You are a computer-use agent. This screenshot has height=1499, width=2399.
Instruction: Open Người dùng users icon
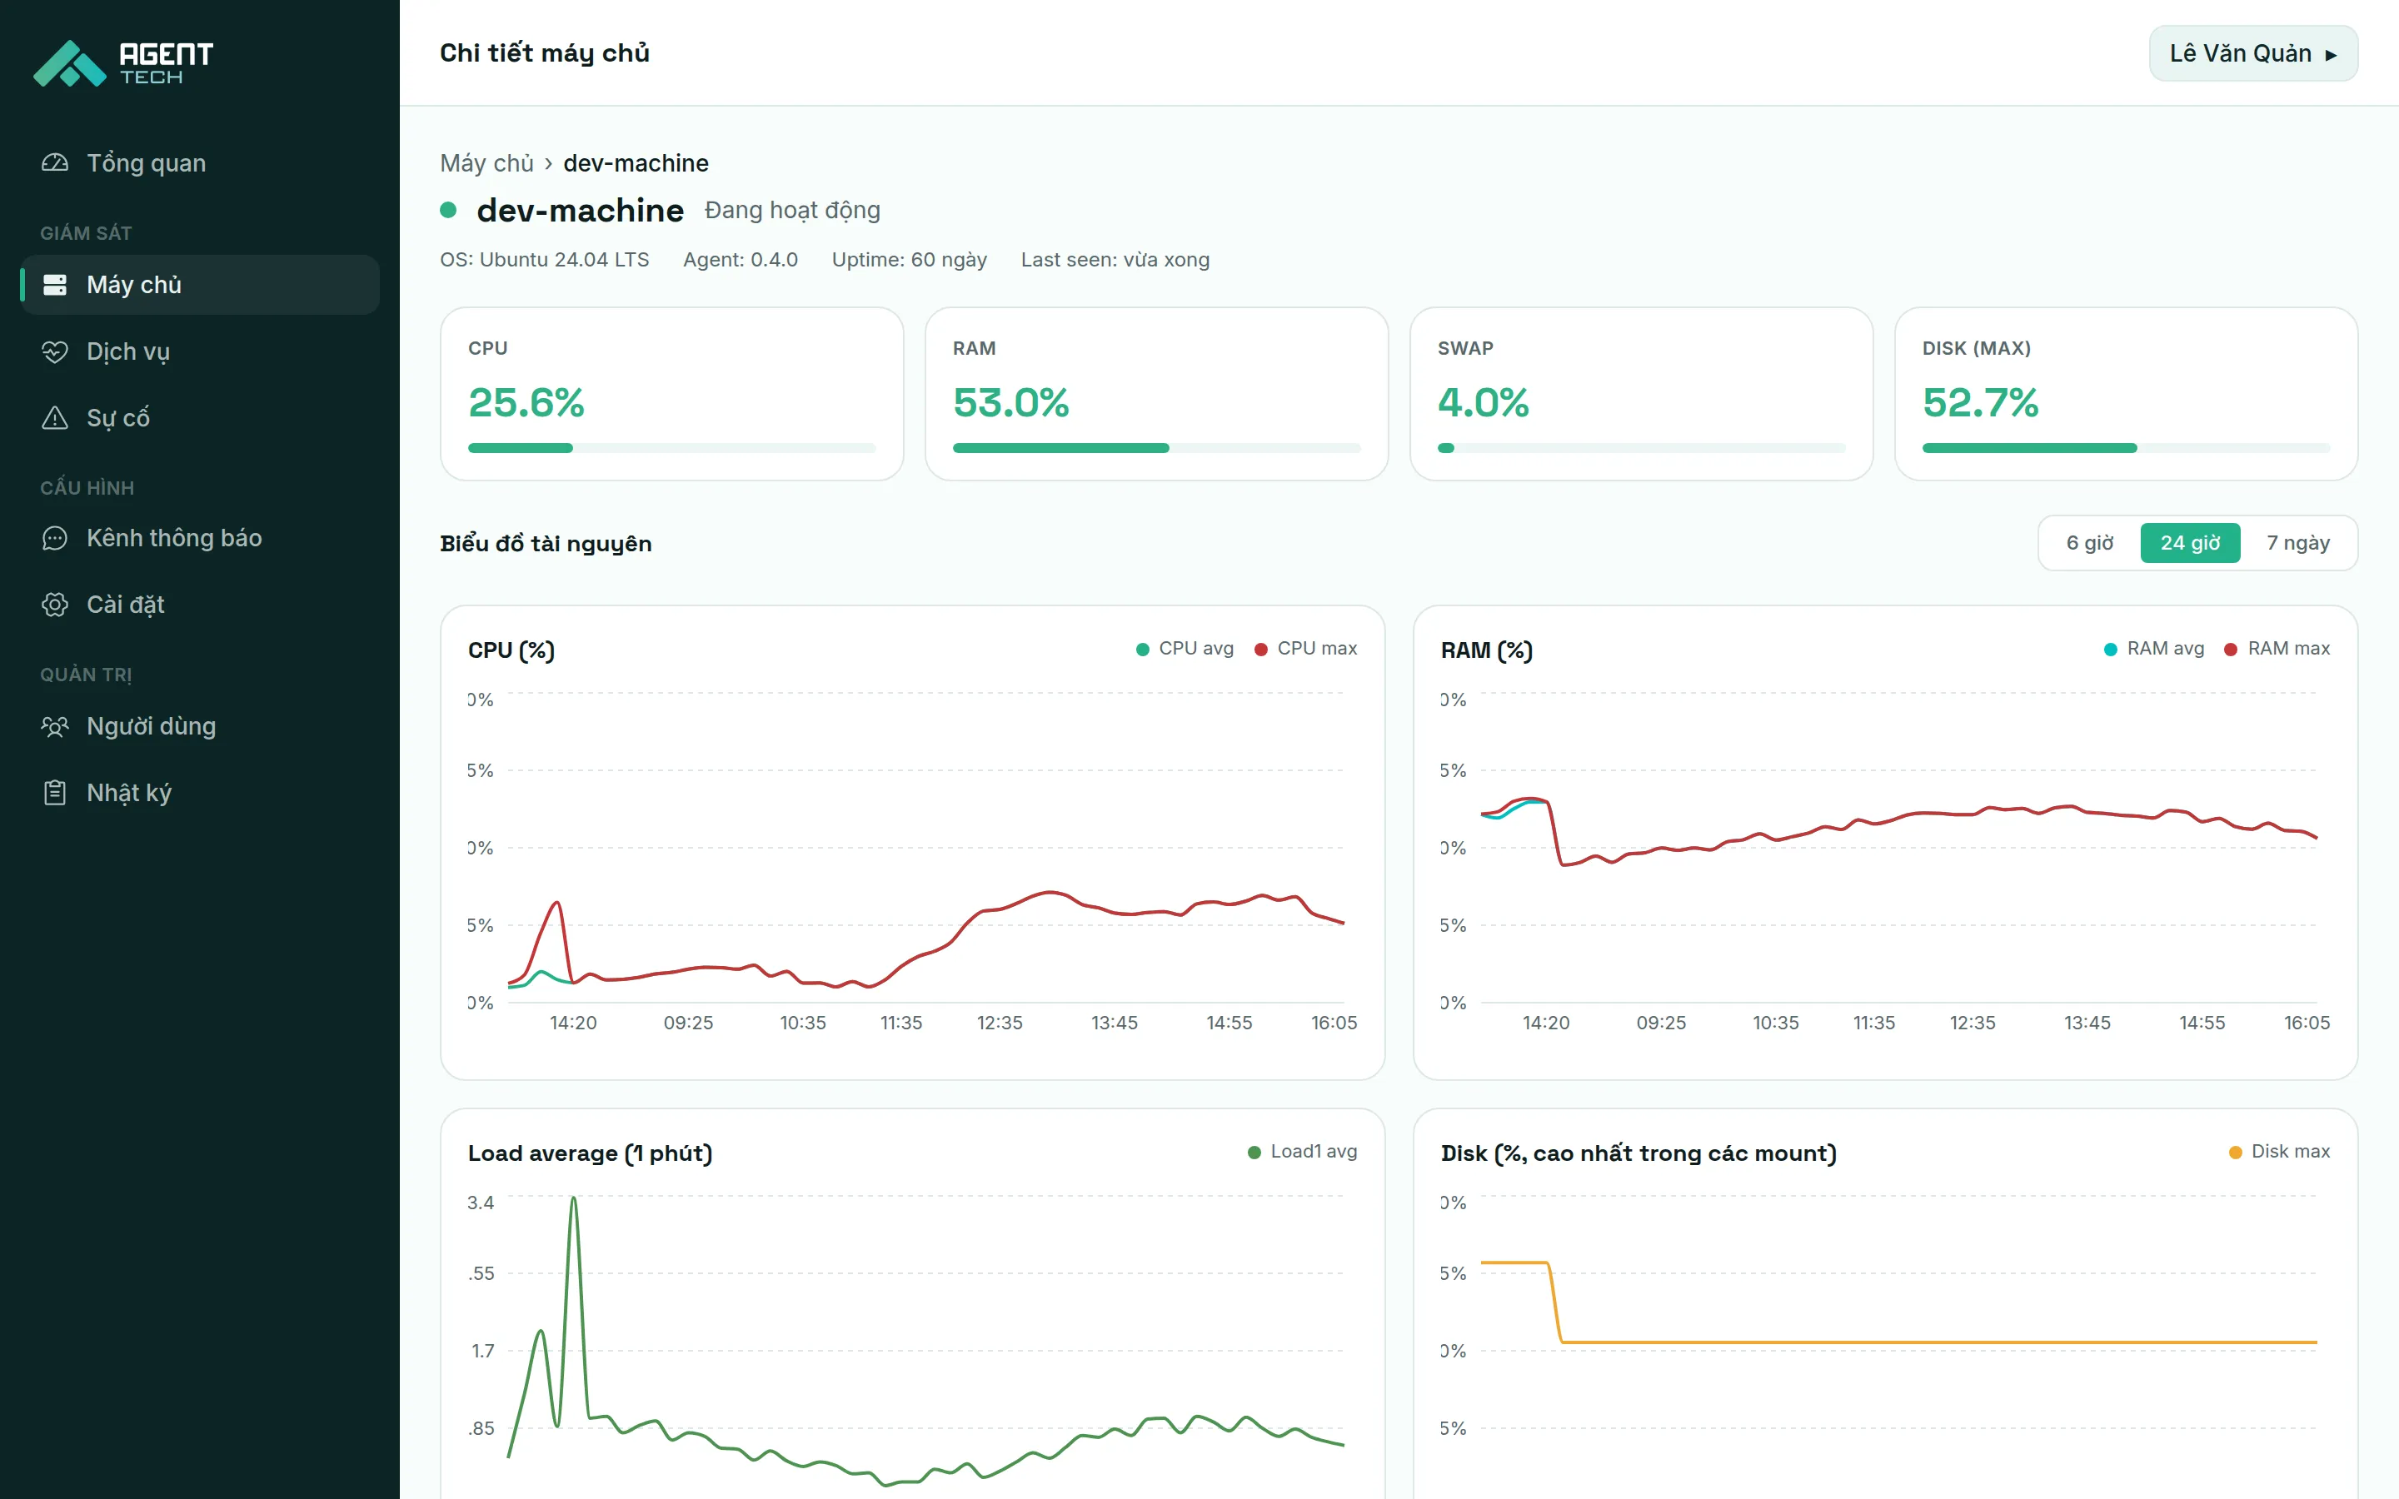tap(54, 727)
